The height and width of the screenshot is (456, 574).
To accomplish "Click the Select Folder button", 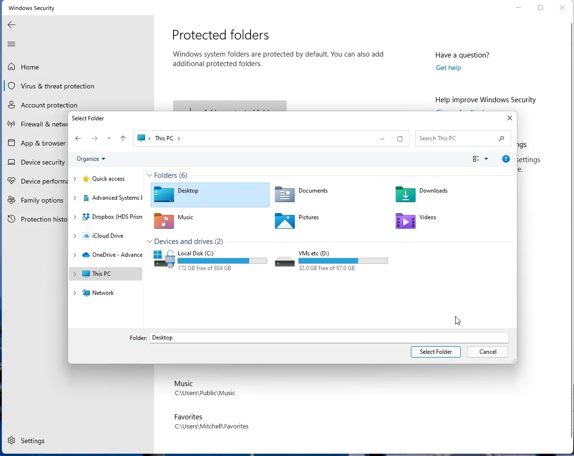I will pos(436,352).
